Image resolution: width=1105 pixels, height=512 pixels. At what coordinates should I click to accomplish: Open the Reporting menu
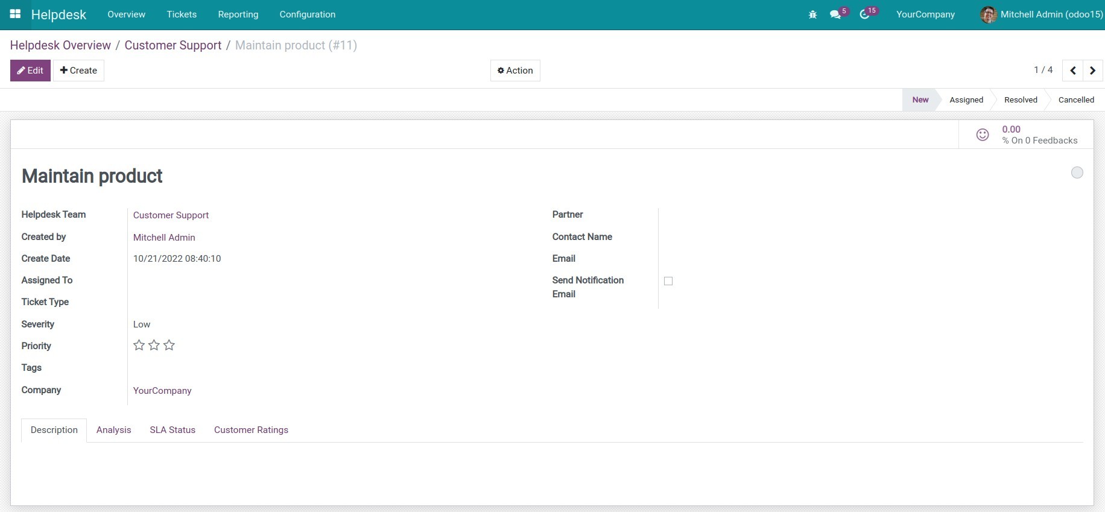(238, 14)
